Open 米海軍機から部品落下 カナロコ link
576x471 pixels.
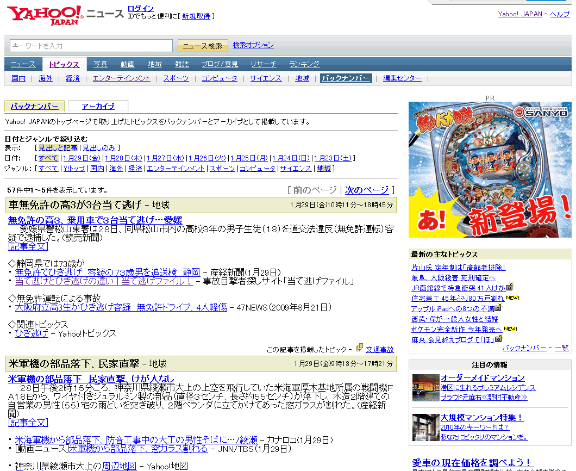pyautogui.click(x=136, y=440)
